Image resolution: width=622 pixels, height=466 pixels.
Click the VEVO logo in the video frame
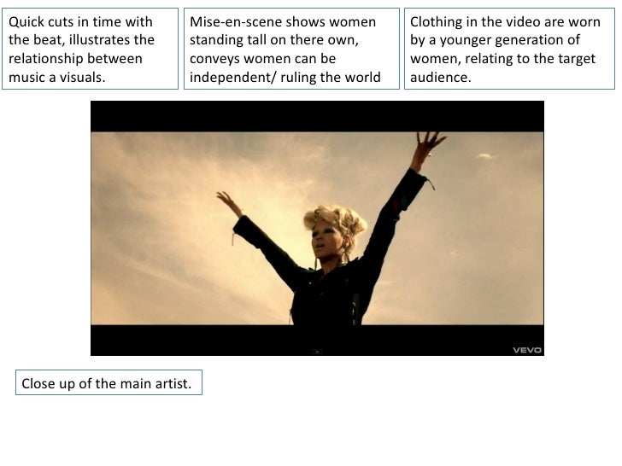tap(527, 350)
